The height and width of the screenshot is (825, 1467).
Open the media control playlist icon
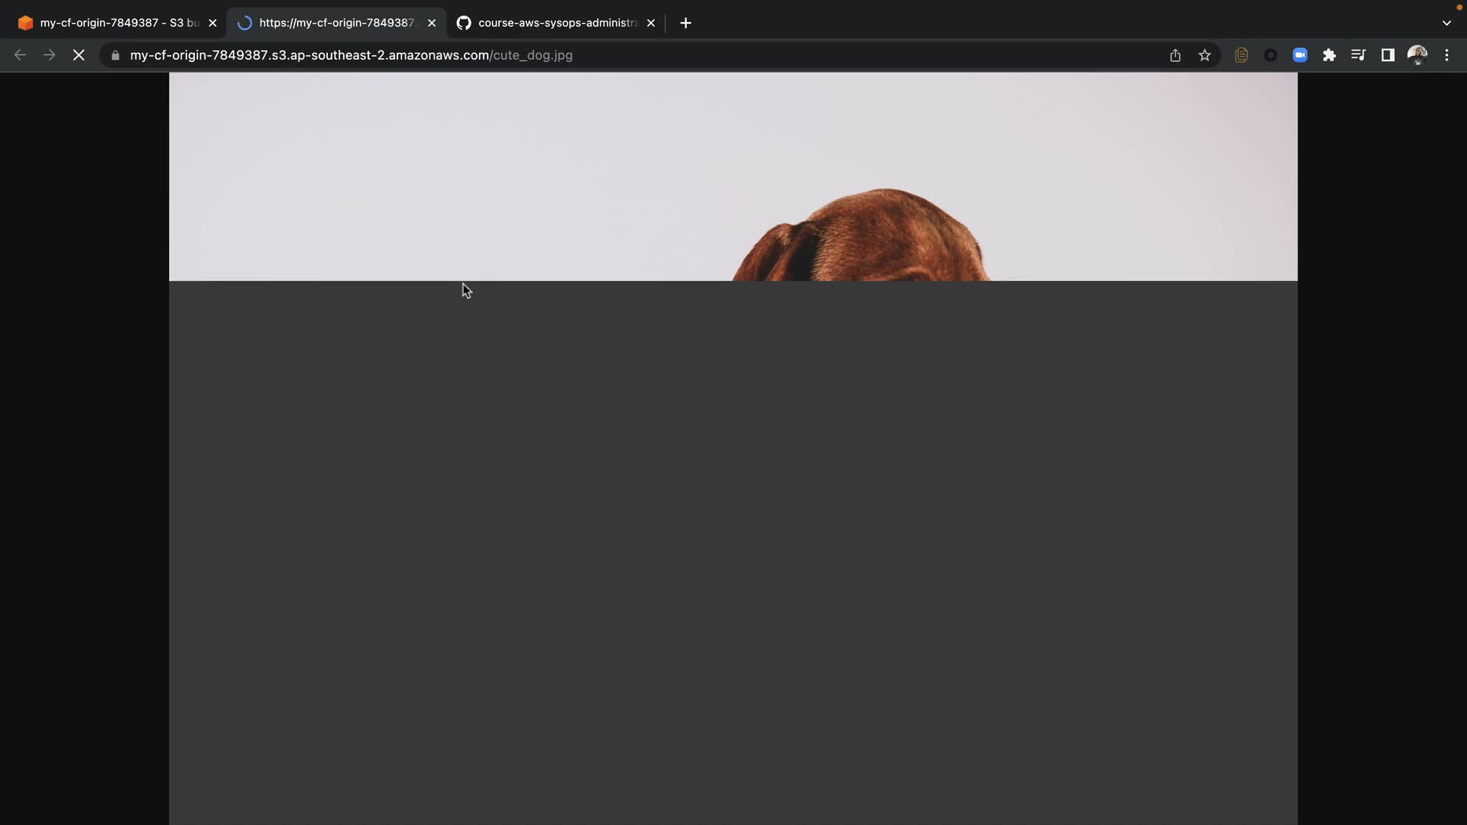tap(1359, 55)
